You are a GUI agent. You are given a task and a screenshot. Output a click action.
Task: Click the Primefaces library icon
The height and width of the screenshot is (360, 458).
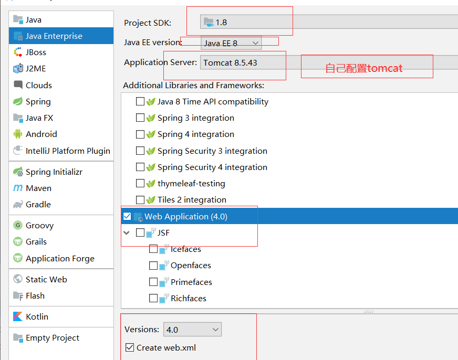click(x=164, y=282)
